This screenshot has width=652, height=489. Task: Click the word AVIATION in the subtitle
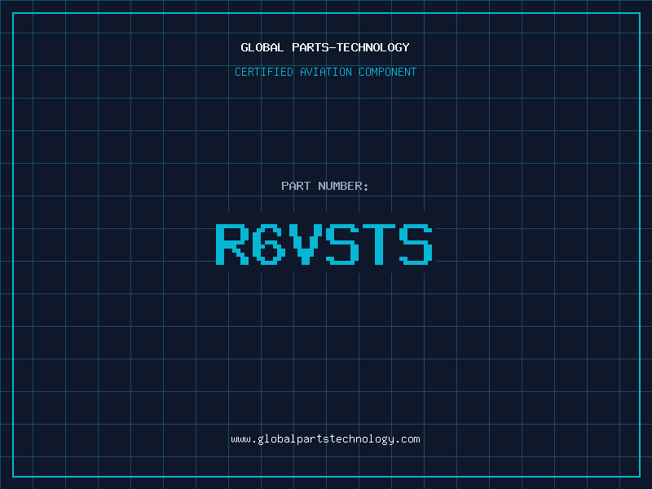[324, 72]
